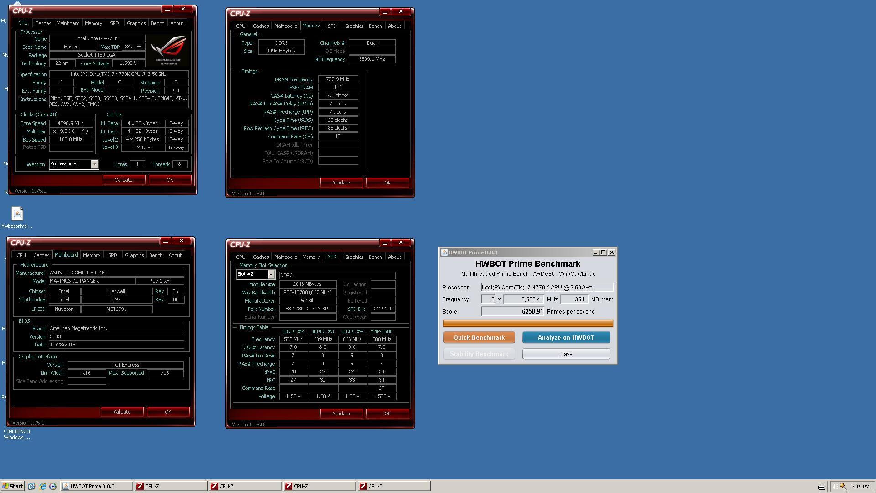Click OK in the Mainboard window
Screen dimensions: 876x493
point(168,412)
